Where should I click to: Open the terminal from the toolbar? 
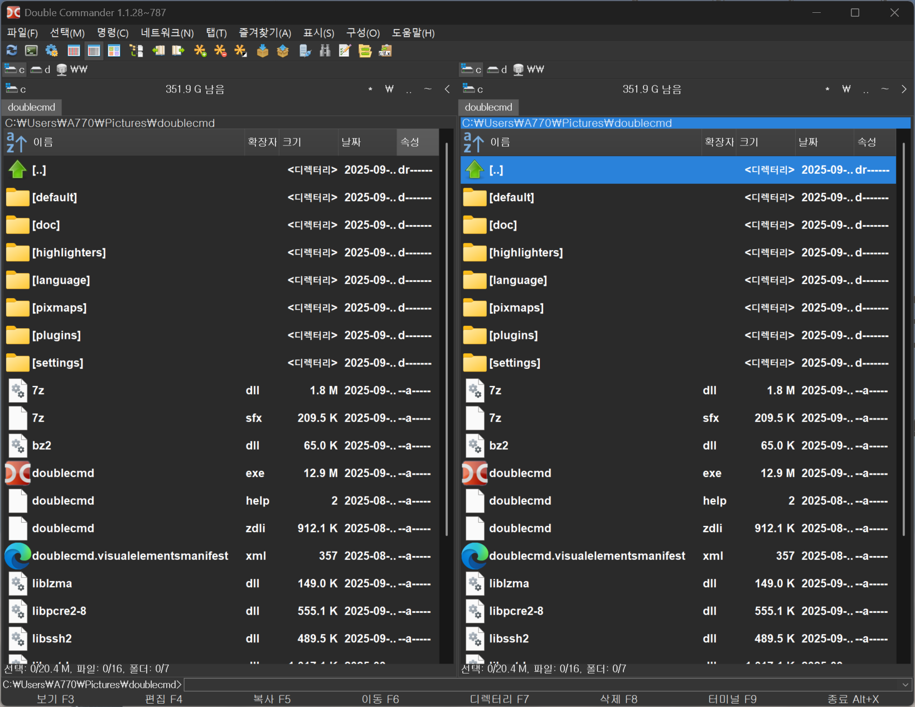(x=32, y=51)
